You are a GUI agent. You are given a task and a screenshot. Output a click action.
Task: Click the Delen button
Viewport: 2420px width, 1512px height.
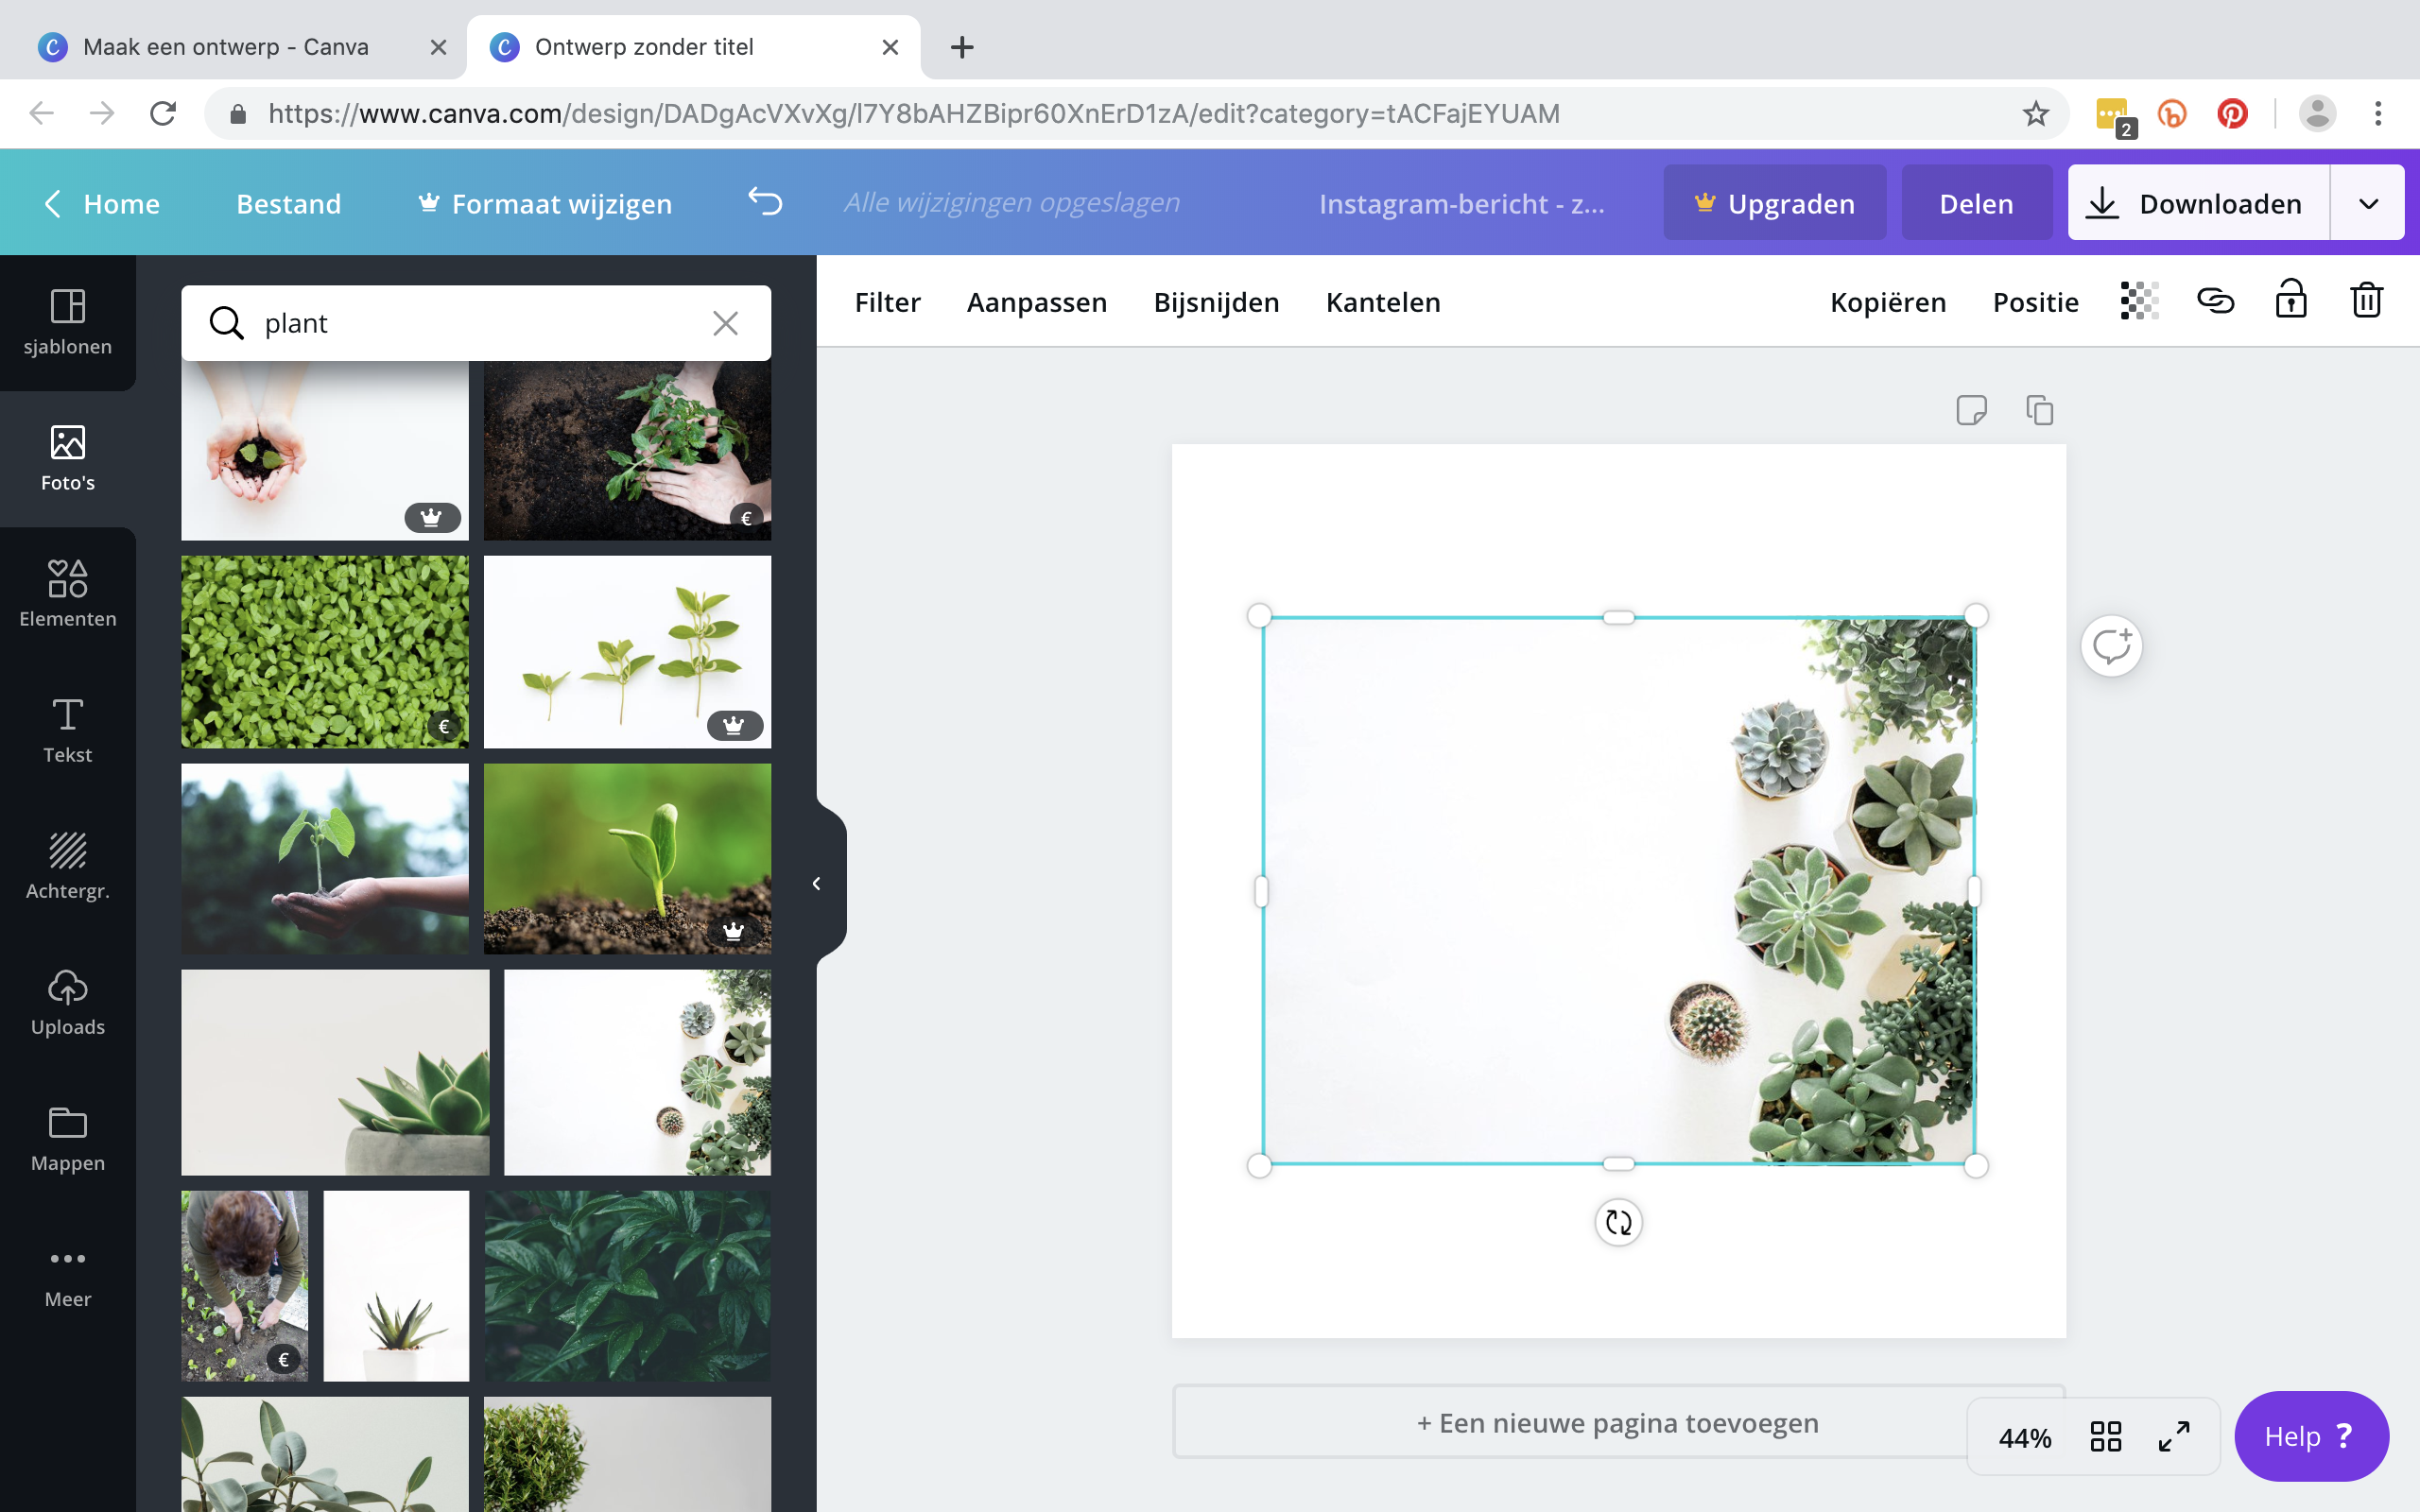coord(1976,202)
